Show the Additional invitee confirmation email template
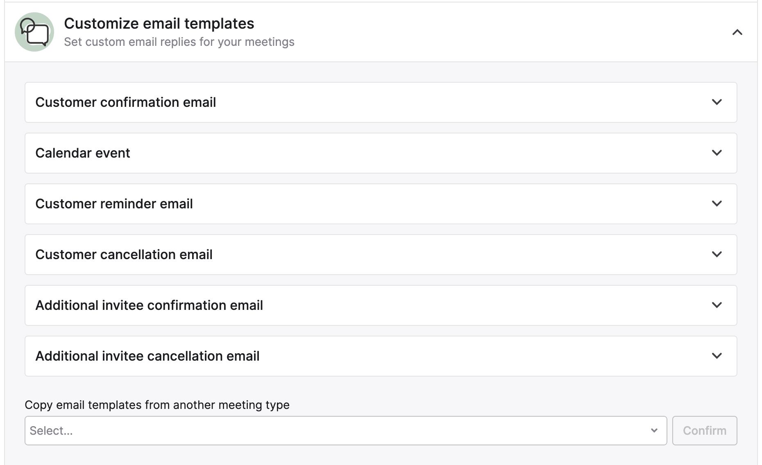 [x=149, y=305]
